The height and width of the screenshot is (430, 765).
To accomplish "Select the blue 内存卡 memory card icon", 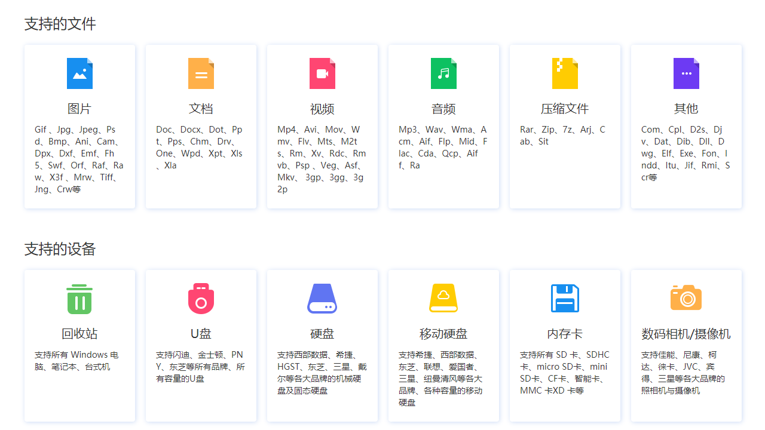I will (565, 298).
